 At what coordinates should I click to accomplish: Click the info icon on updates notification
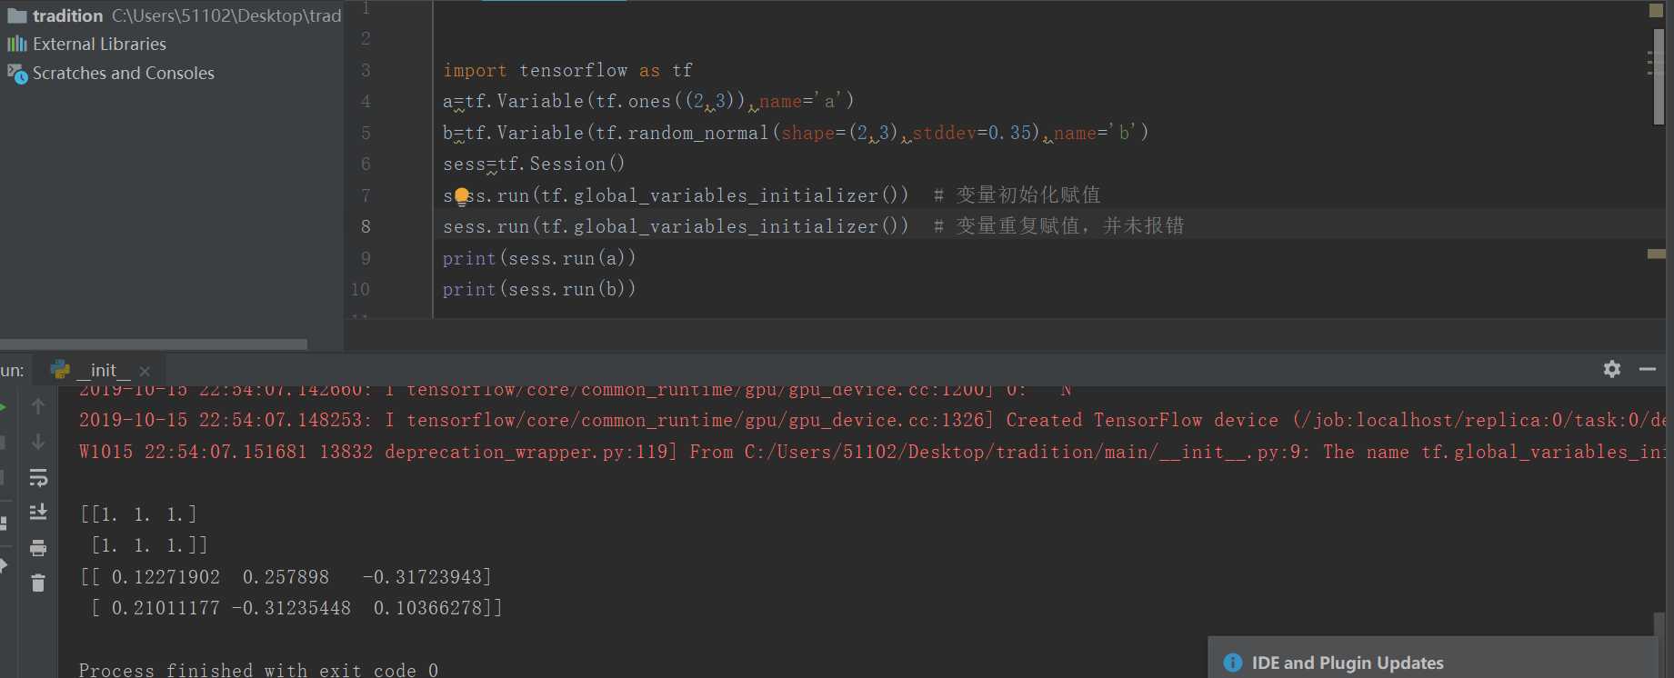tap(1233, 663)
